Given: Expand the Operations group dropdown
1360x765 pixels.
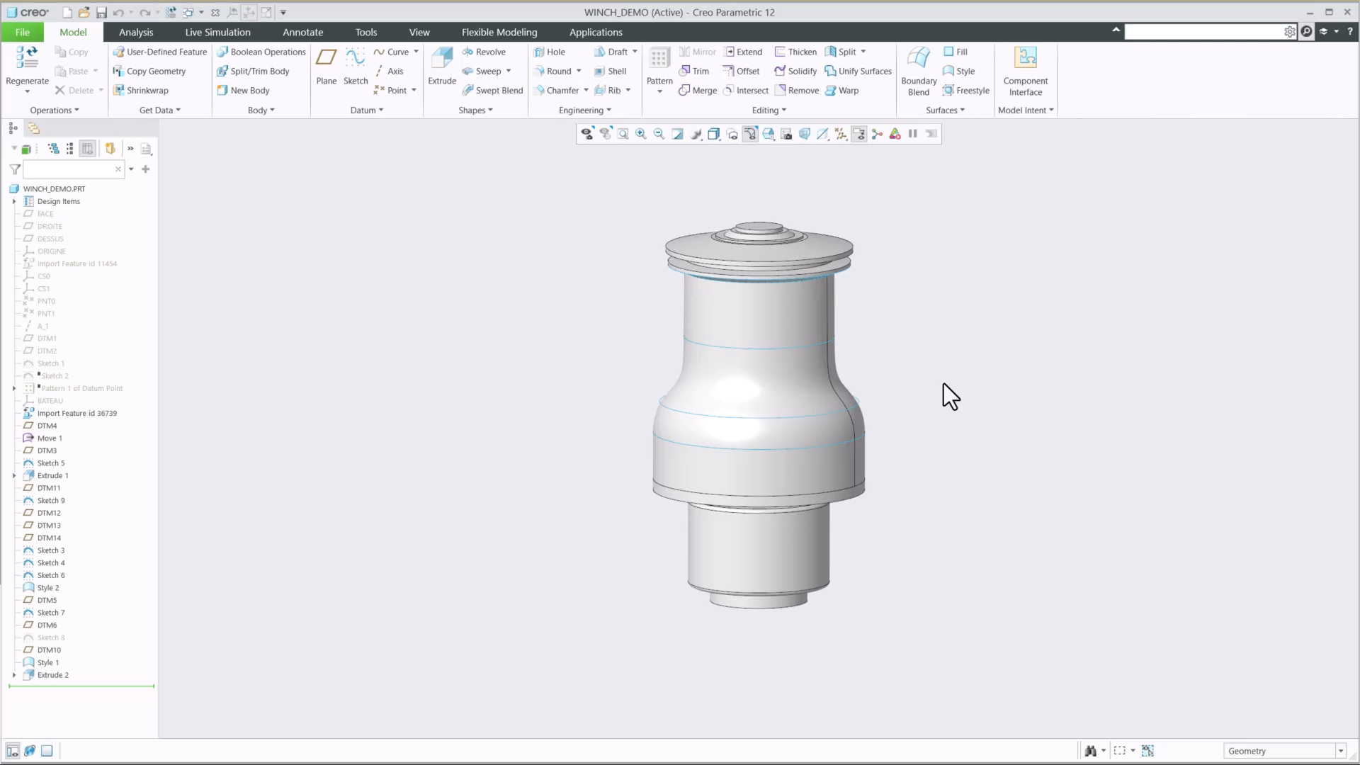Looking at the screenshot, I should pyautogui.click(x=55, y=110).
